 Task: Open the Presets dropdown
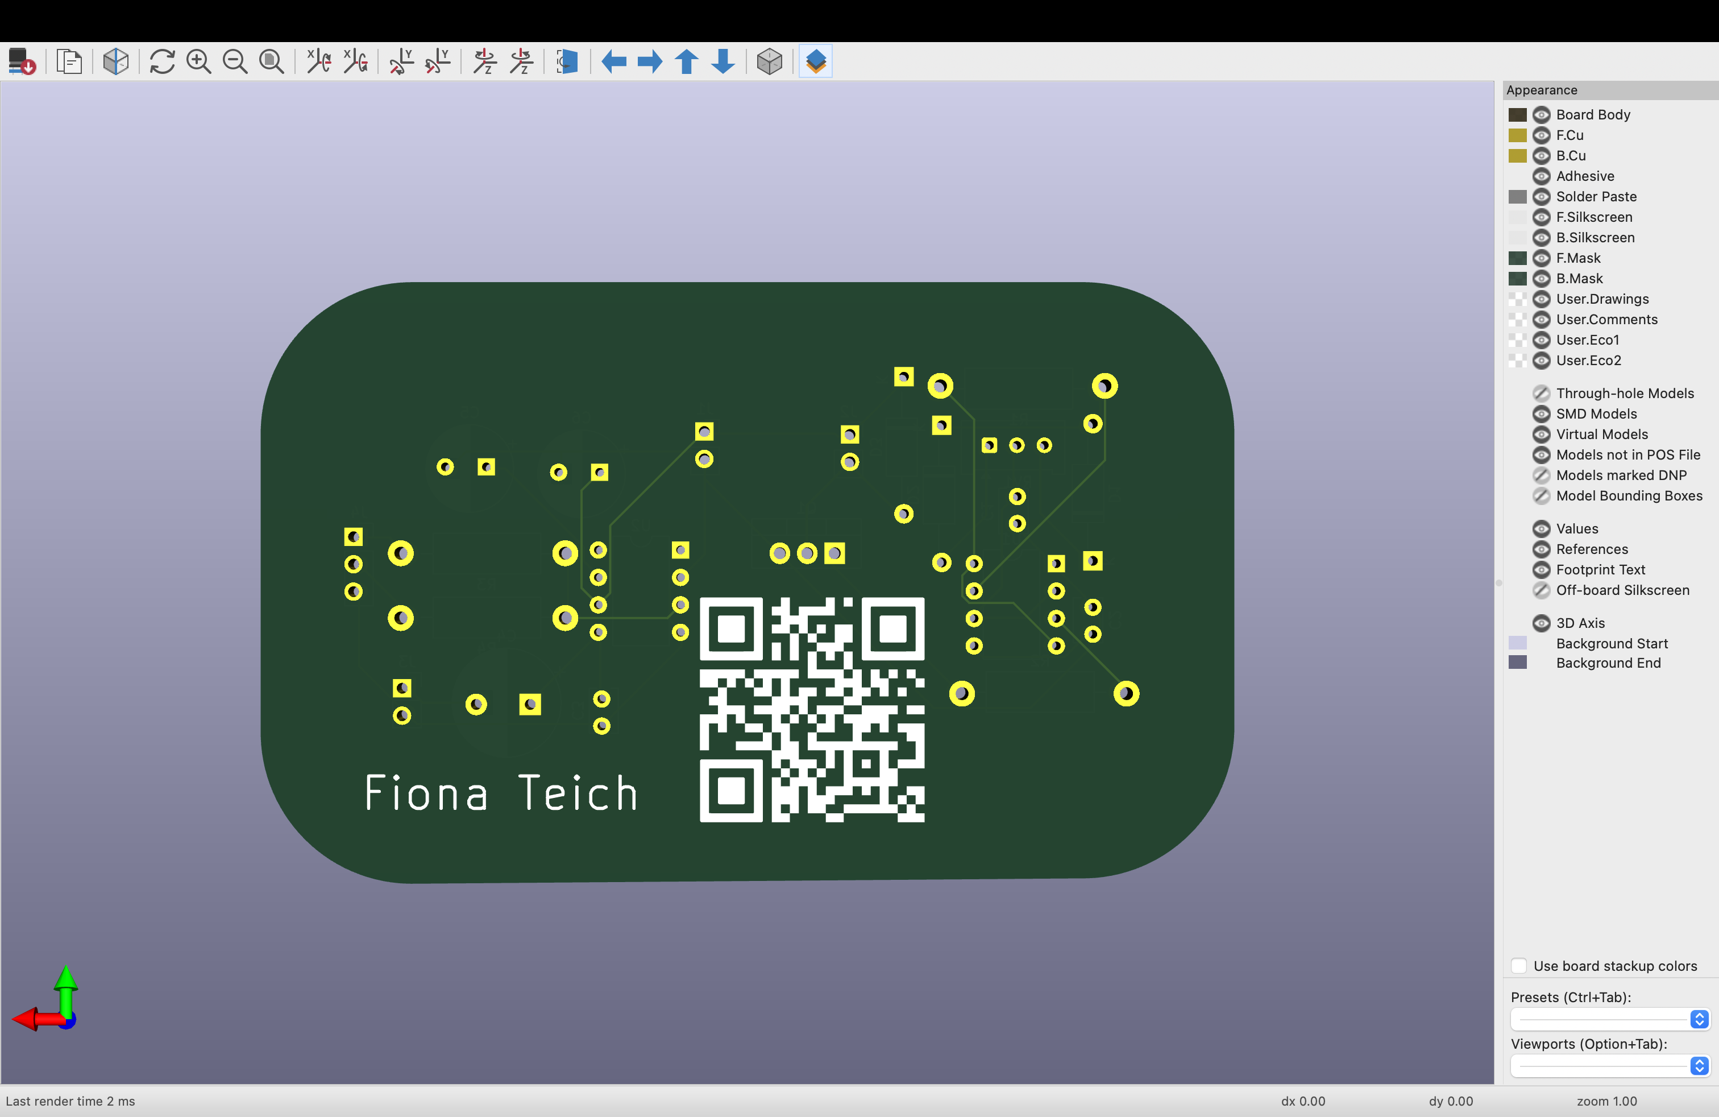pos(1609,1019)
